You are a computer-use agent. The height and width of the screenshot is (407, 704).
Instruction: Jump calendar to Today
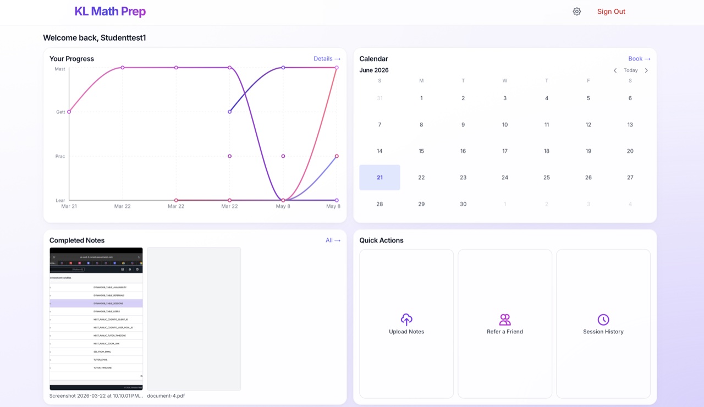(631, 70)
